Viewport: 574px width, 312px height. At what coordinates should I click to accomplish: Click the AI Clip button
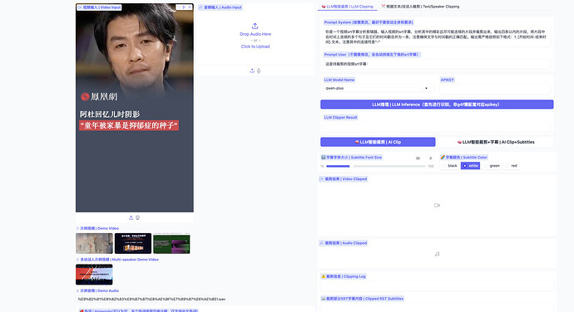(378, 142)
